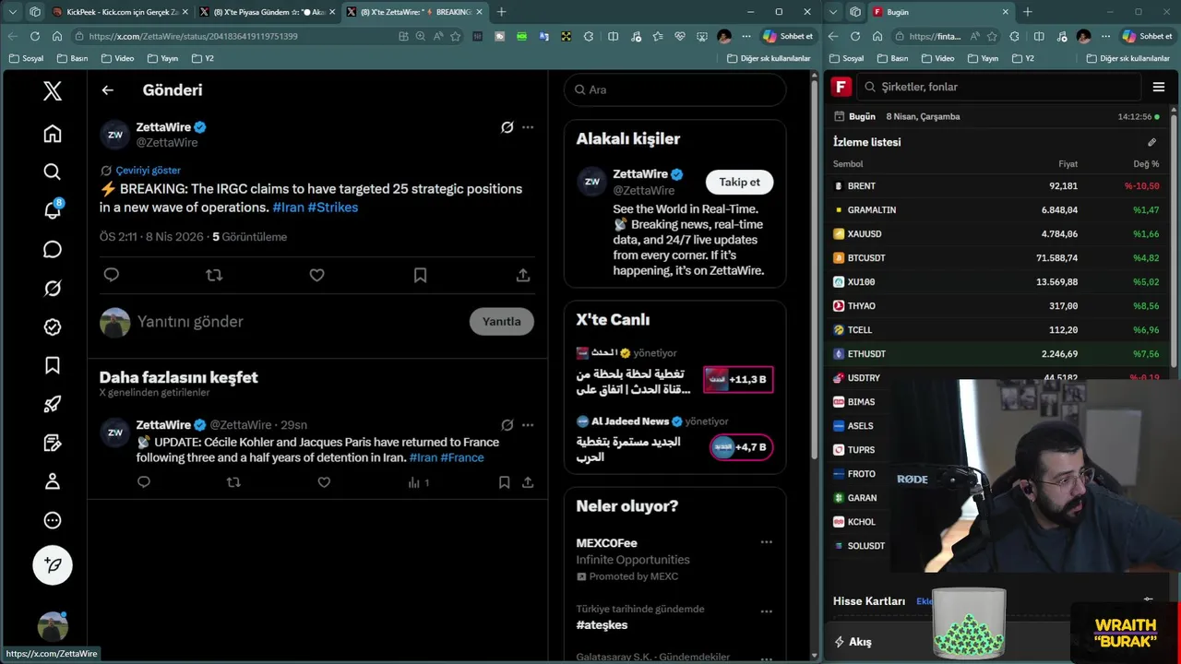Open Messages chat bubble in X sidebar

(x=53, y=250)
